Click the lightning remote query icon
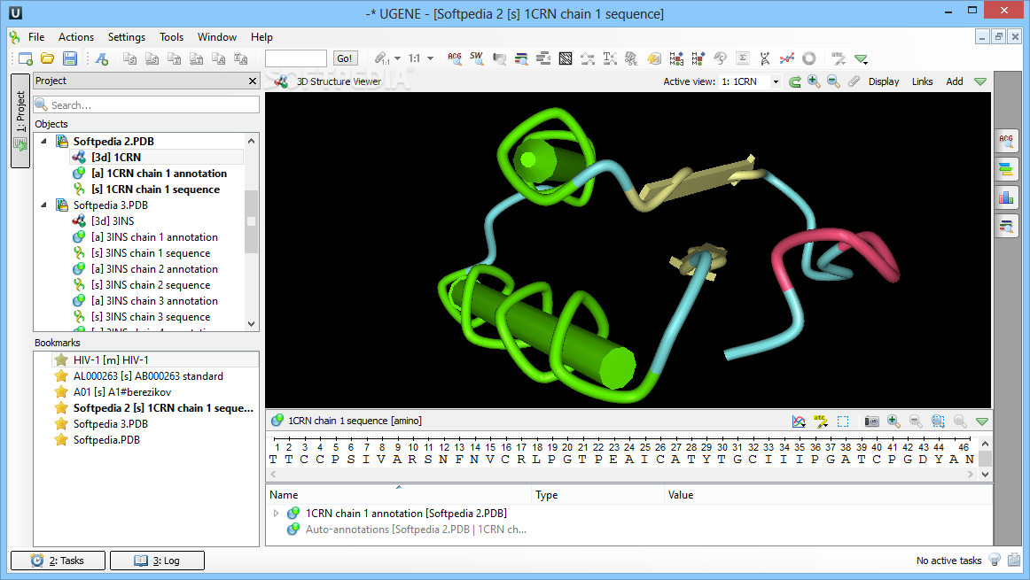 tap(653, 58)
